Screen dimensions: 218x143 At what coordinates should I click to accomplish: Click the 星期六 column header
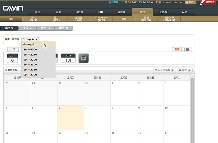click(x=177, y=78)
